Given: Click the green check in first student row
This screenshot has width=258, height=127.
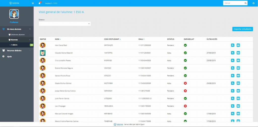Looking at the screenshot, I should click(x=185, y=45).
